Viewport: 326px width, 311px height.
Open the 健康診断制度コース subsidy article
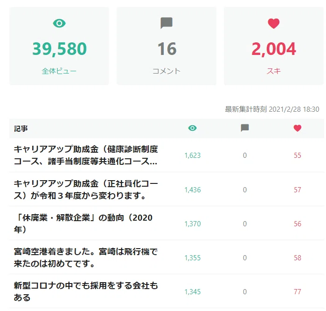[x=86, y=155]
